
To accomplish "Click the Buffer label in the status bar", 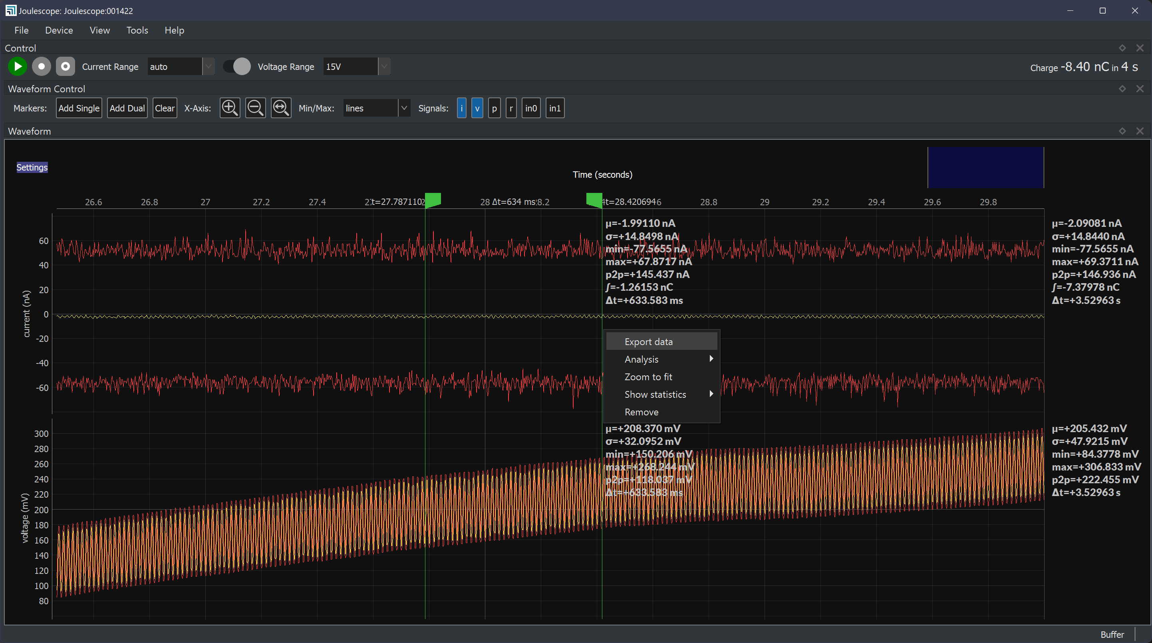I will (x=1112, y=634).
